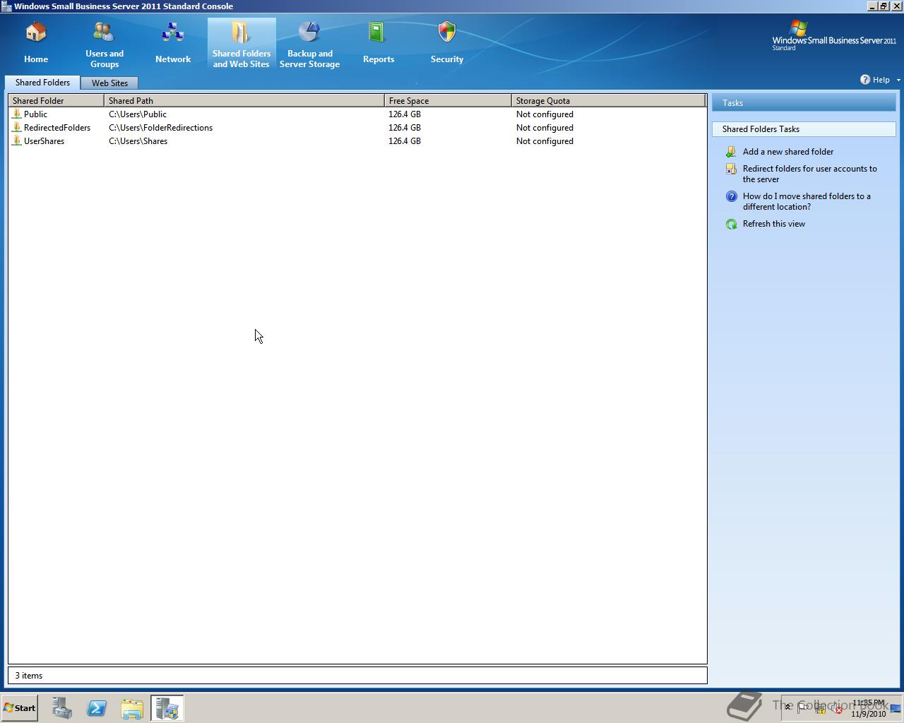Viewport: 904px width, 723px height.
Task: Click the Shared Folders Tasks header
Action: click(804, 129)
